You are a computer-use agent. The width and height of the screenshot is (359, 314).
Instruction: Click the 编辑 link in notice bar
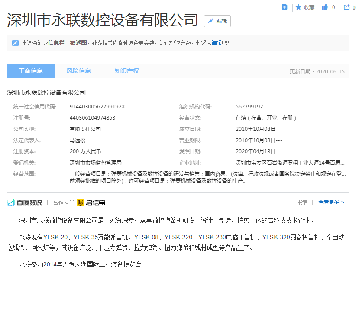click(x=217, y=43)
